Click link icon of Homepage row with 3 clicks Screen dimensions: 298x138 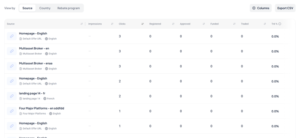click(x=12, y=36)
